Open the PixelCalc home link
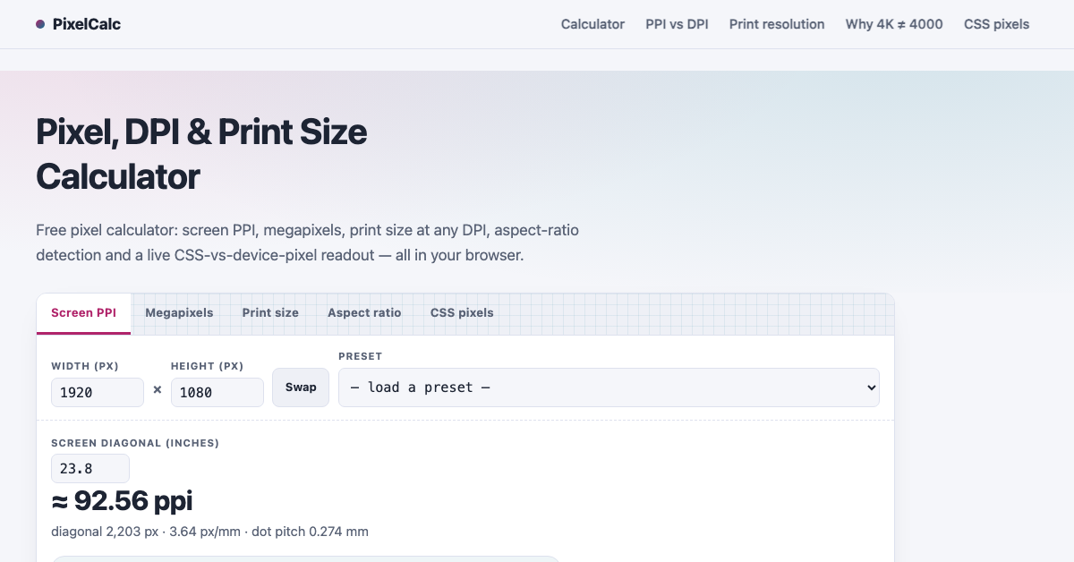1074x562 pixels. pos(78,24)
